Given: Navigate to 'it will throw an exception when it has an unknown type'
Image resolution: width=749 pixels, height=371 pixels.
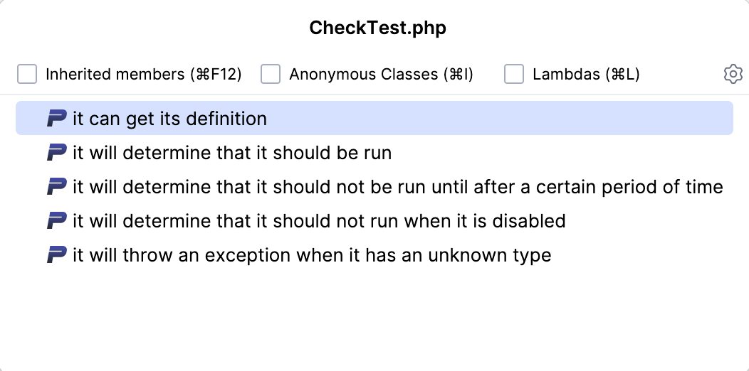Looking at the screenshot, I should 312,255.
